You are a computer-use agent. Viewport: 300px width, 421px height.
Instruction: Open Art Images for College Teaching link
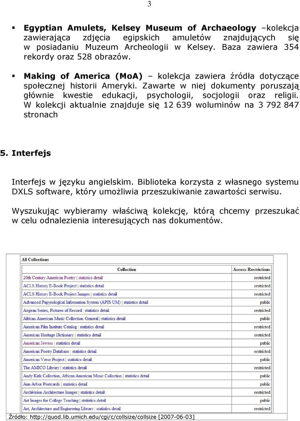[x=51, y=400]
